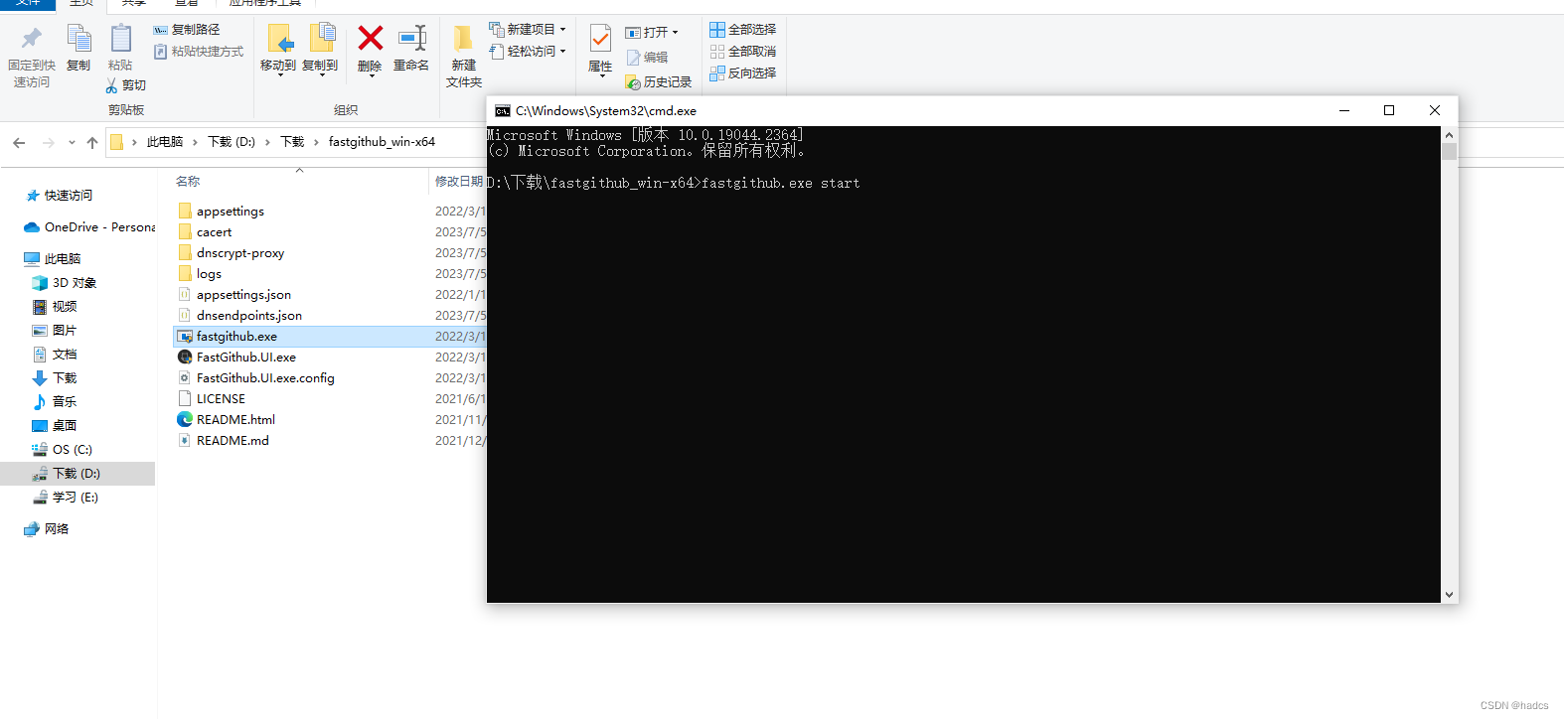Click the FastGithub.UI.exe application icon
Viewport: 1564px width, 719px height.
(185, 358)
